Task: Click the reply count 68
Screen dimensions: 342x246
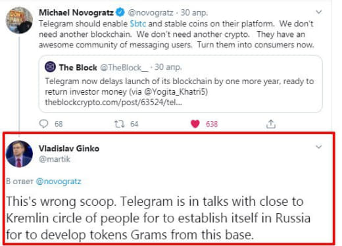Action: 59,124
